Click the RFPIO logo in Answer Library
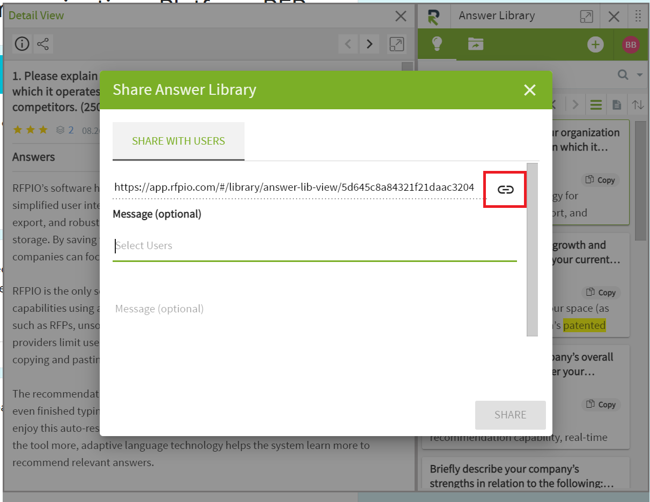This screenshot has height=502, width=650. pyautogui.click(x=433, y=17)
